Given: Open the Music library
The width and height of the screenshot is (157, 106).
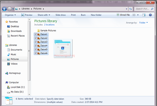Looking at the screenshot, I should pos(12,55).
